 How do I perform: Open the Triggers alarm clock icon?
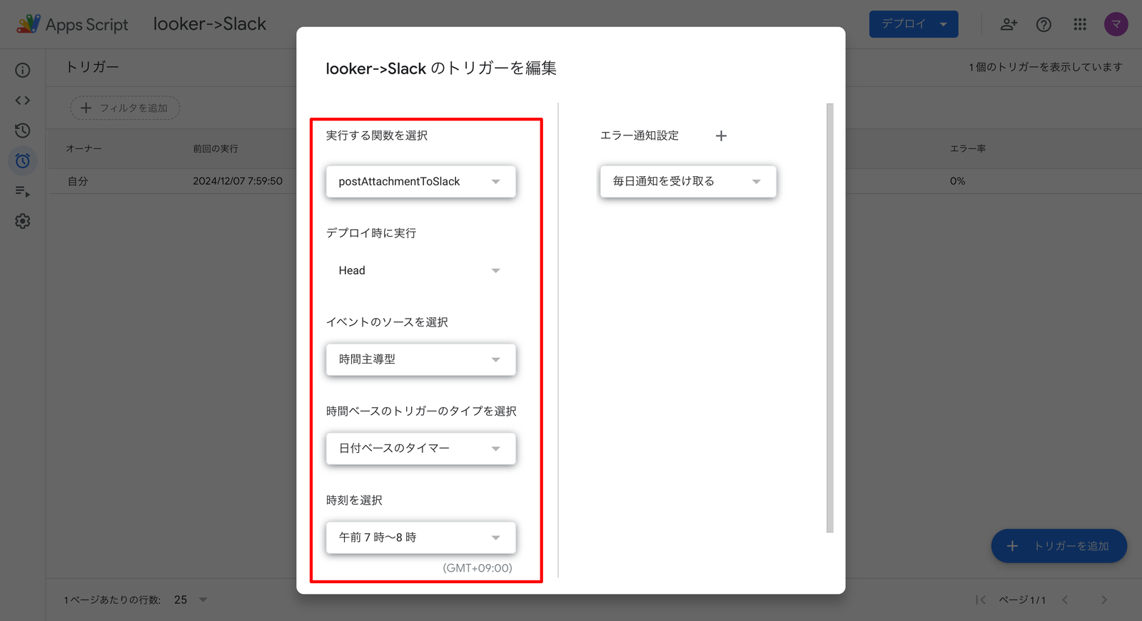click(23, 160)
